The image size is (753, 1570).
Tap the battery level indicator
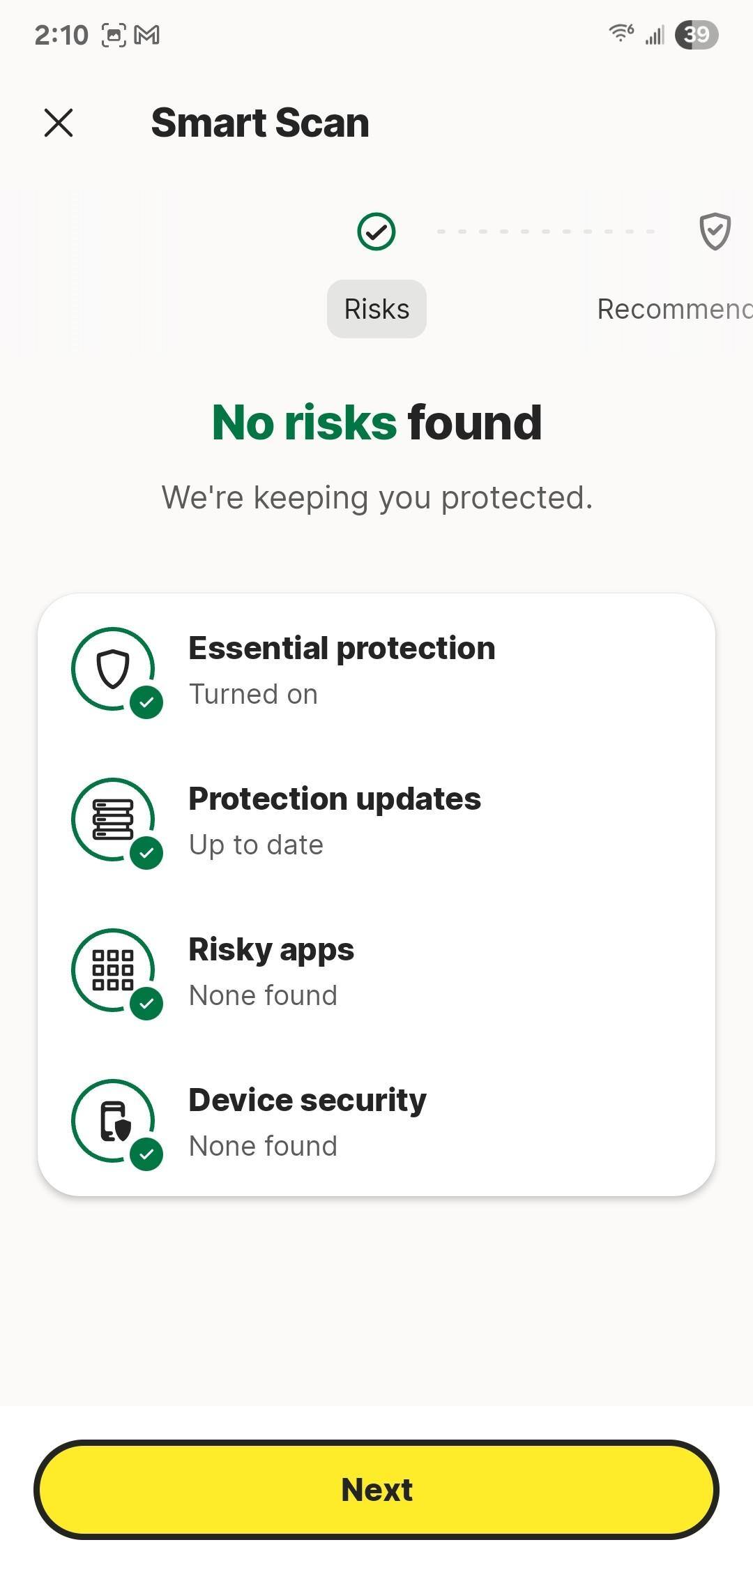point(697,35)
